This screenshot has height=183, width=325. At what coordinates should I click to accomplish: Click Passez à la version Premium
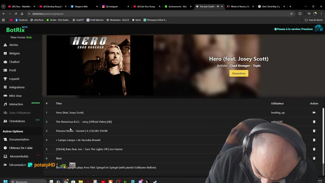point(293,29)
